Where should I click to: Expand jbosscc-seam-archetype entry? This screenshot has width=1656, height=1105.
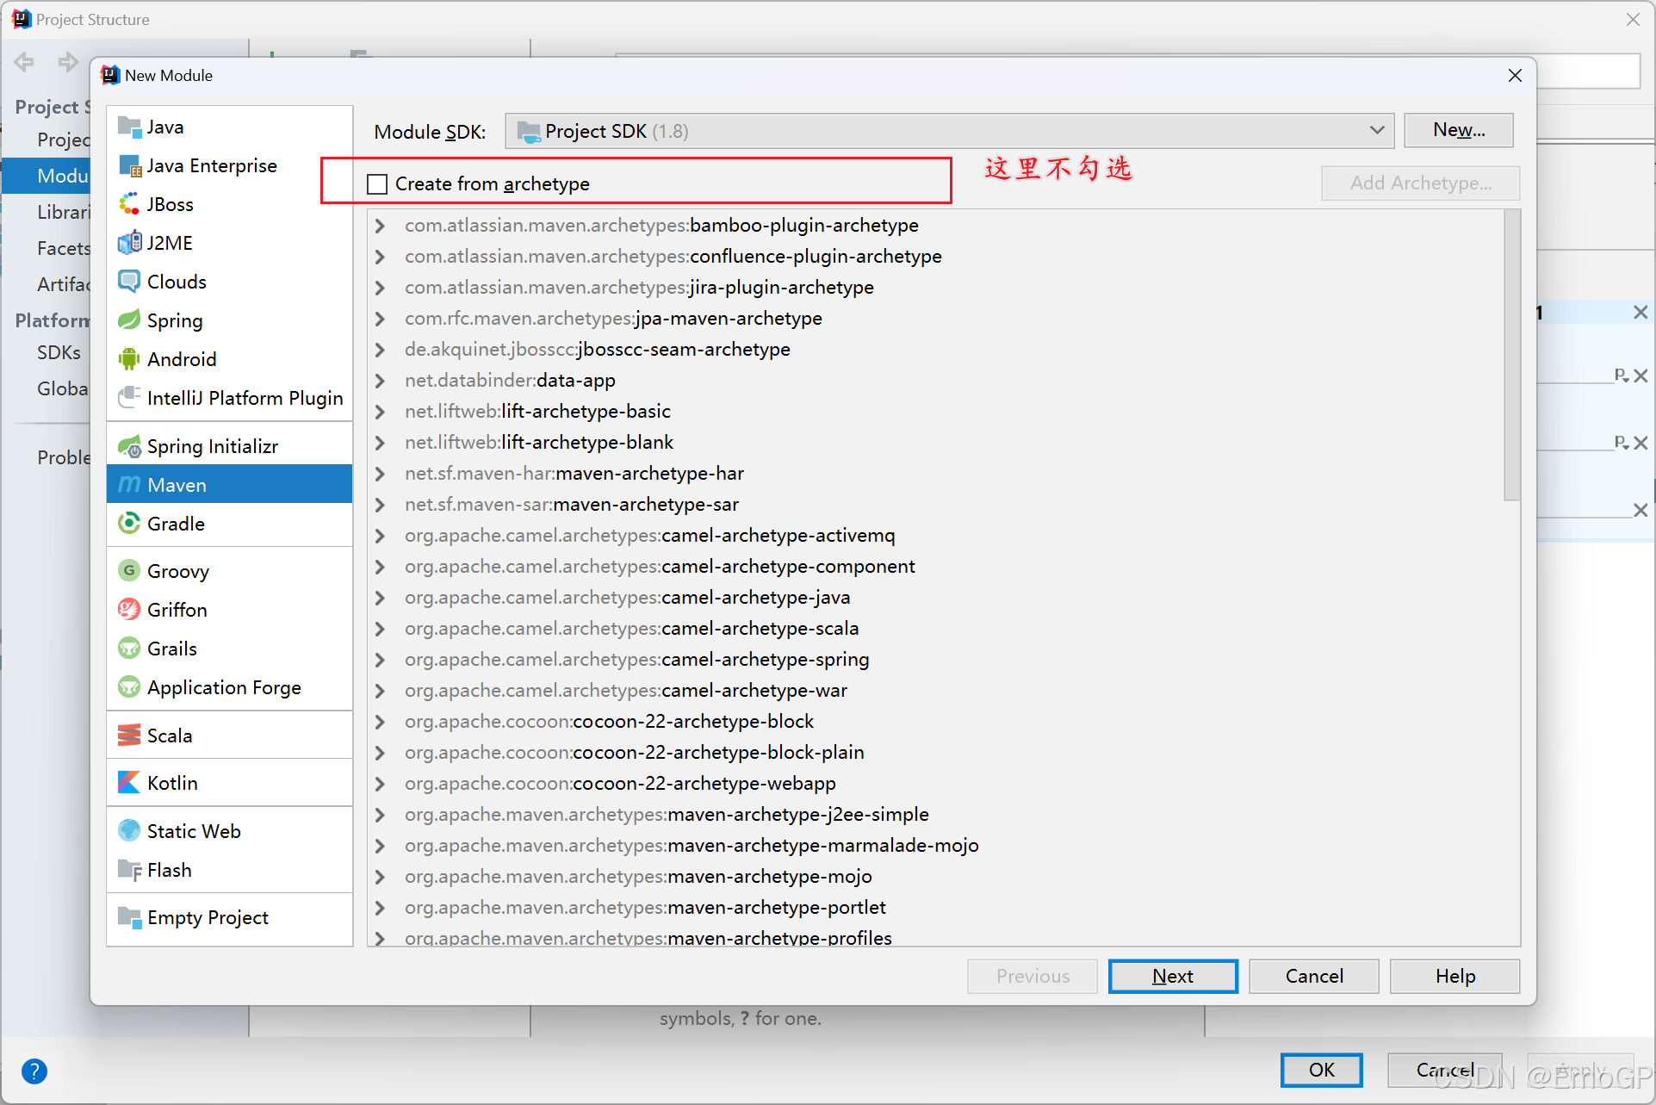(x=380, y=350)
